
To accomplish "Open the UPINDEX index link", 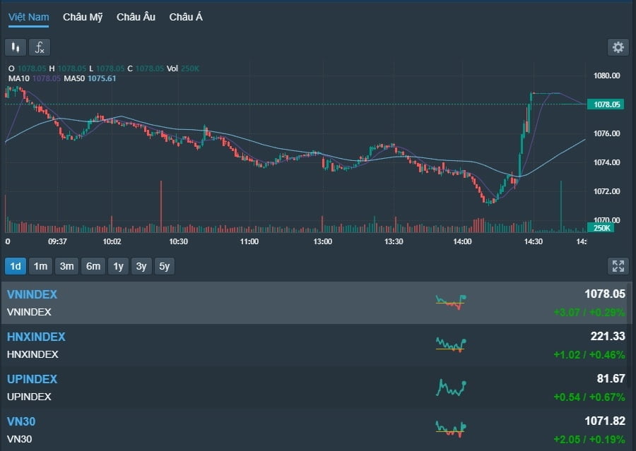I will 32,379.
